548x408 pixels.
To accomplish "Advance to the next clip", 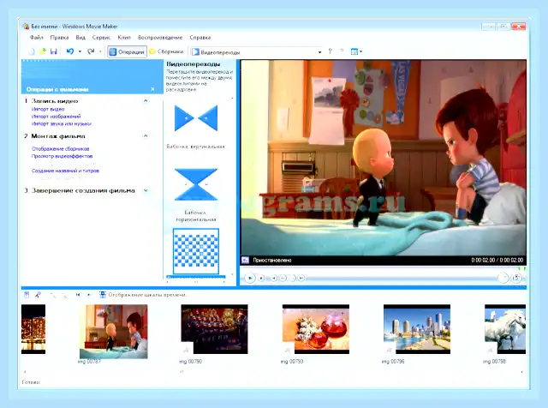I will click(301, 279).
